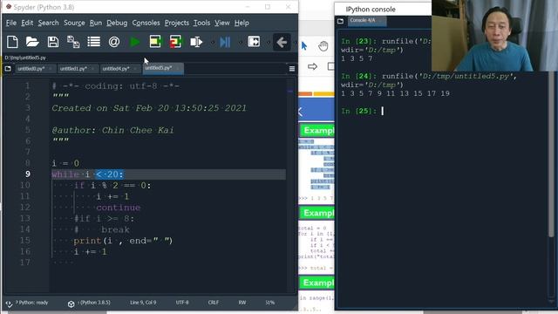This screenshot has width=558, height=314.
Task: Click the IPython console title bar label
Action: pyautogui.click(x=371, y=10)
